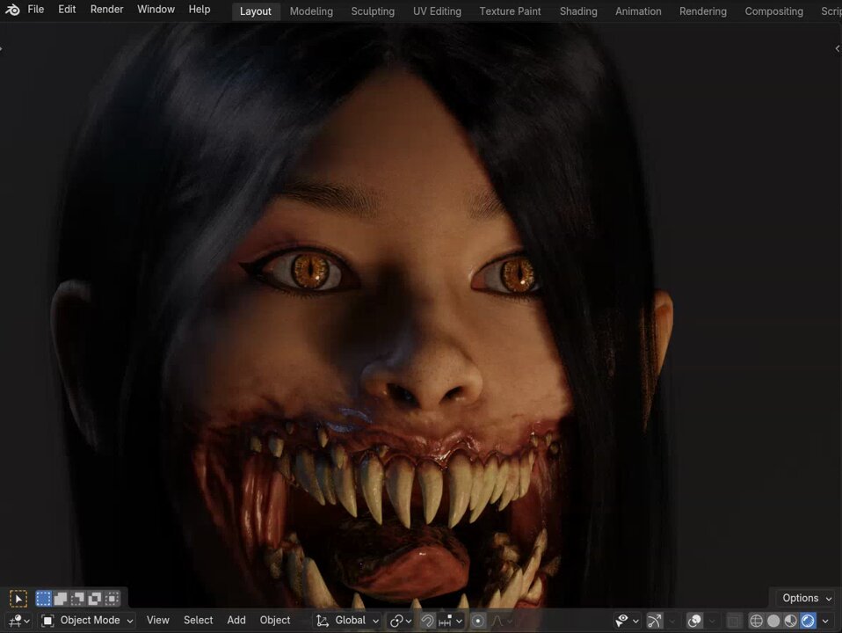
Task: Switch to the Sculpting workspace tab
Action: [373, 11]
